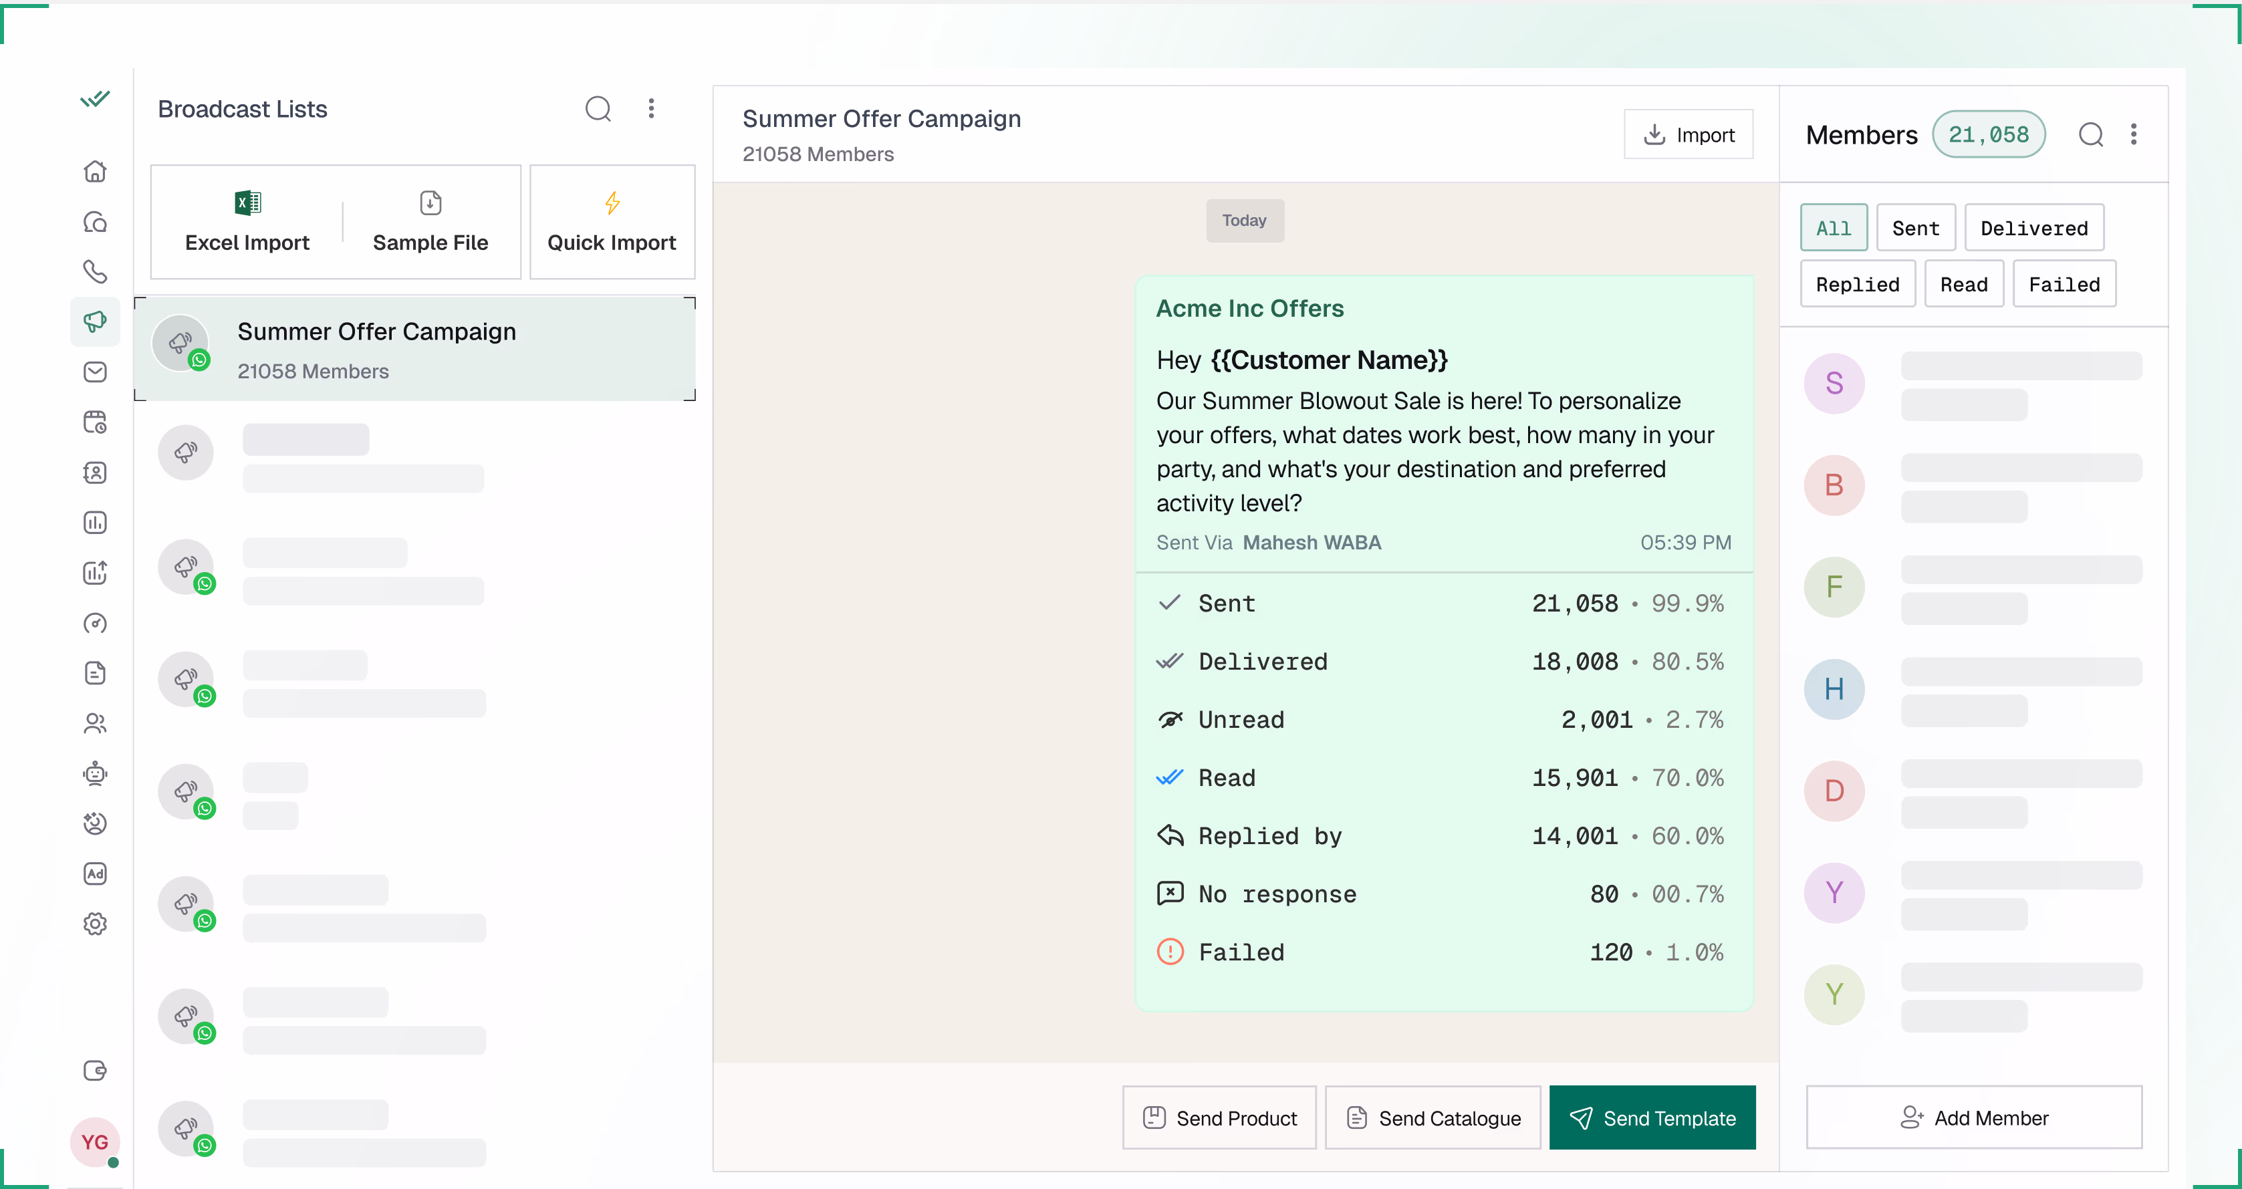Open the chatbot robot sidebar icon
2242x1189 pixels.
95,773
